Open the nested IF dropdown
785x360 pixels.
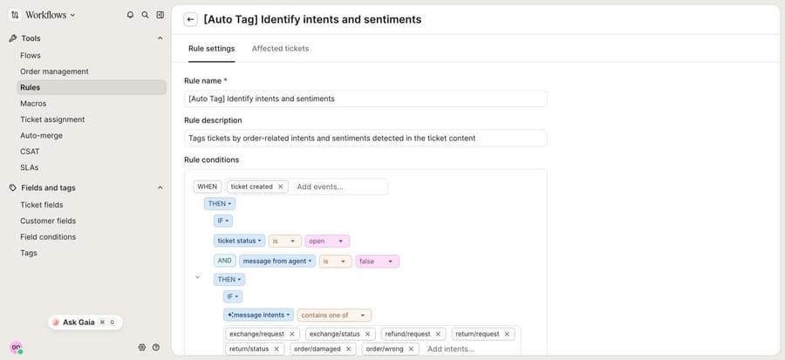pos(233,296)
